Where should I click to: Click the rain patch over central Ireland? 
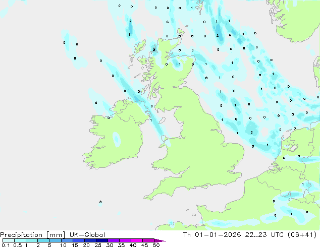117,139
